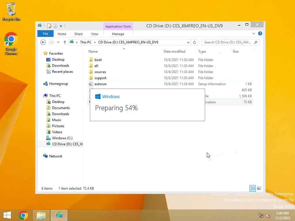Select the Windows setup taskbar button
This screenshot has height=221, width=295.
[59, 215]
